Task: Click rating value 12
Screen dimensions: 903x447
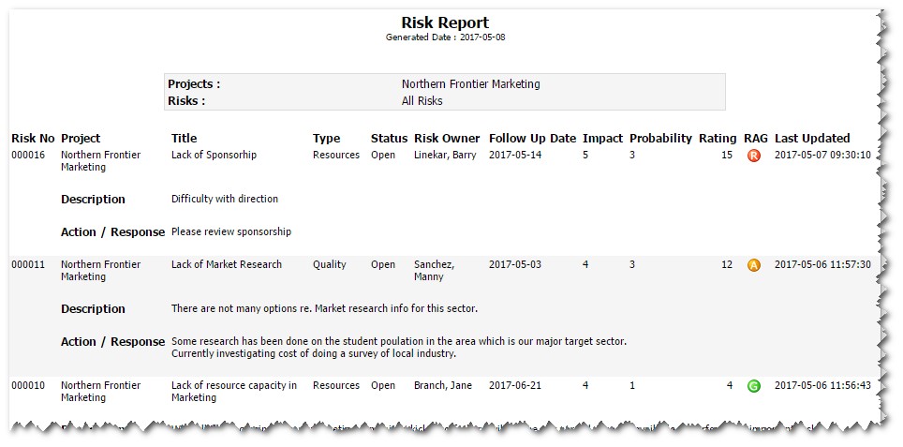Action: 727,264
